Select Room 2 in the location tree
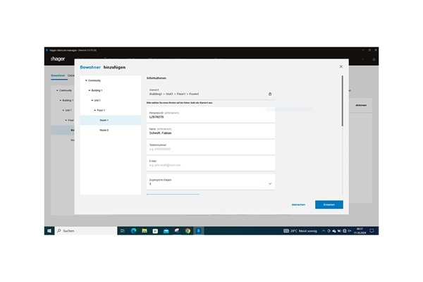This screenshot has width=423, height=282. coord(104,130)
